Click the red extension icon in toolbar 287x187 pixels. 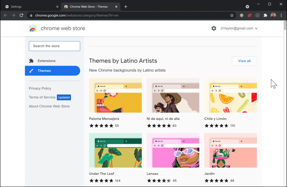tap(249, 15)
